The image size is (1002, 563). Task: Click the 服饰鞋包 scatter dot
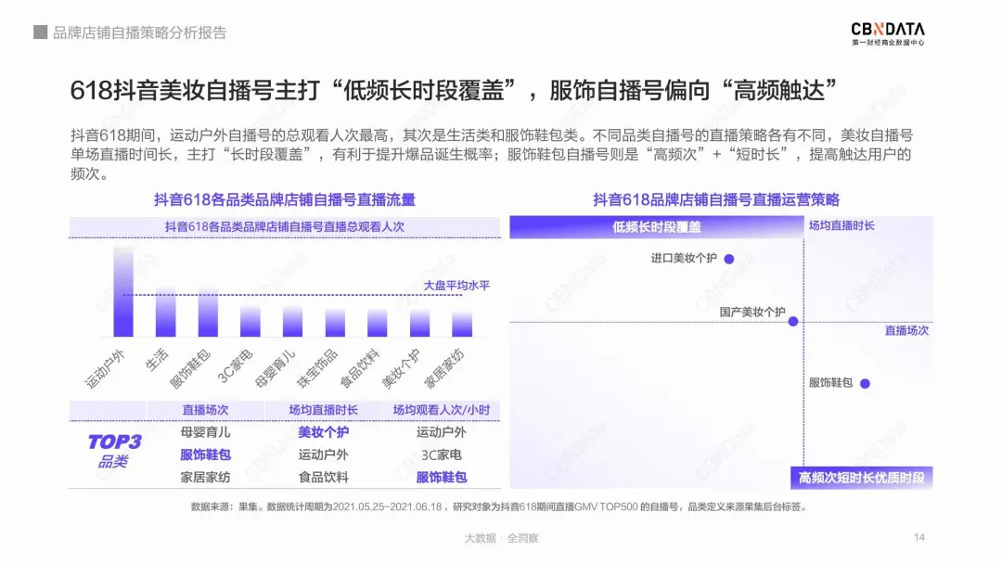(865, 383)
